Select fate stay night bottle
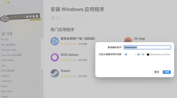 click(9, 50)
